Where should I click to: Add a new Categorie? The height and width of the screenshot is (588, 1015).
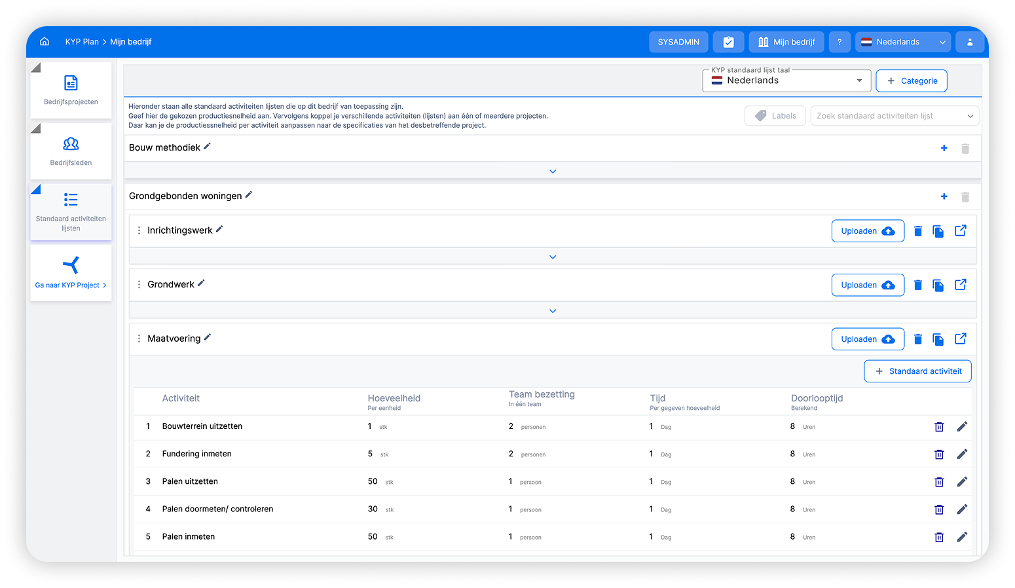point(912,81)
